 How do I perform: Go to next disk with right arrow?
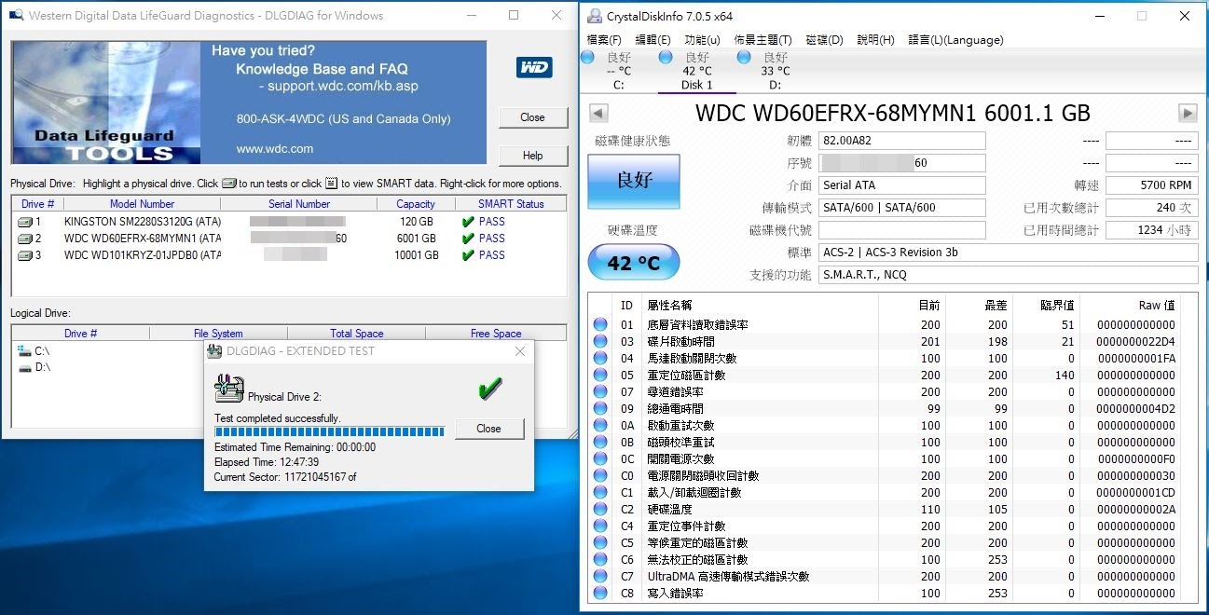(x=1188, y=114)
